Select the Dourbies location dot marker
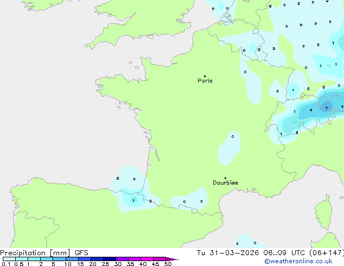344x266 pixels. (x=225, y=178)
